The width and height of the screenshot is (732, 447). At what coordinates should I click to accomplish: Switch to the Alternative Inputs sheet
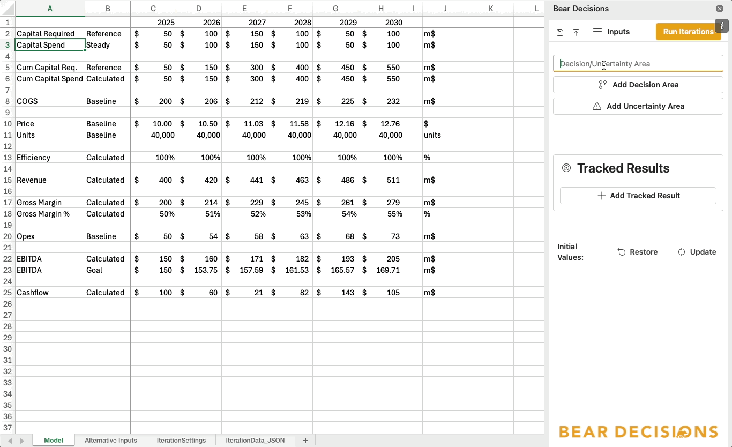click(x=110, y=440)
